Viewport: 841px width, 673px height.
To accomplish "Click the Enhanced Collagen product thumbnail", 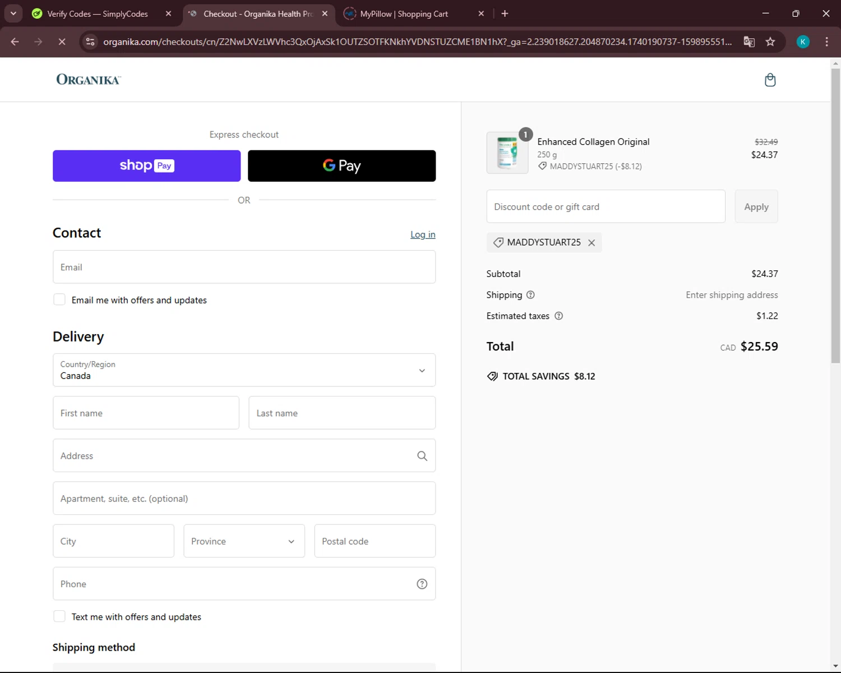I will [x=507, y=153].
